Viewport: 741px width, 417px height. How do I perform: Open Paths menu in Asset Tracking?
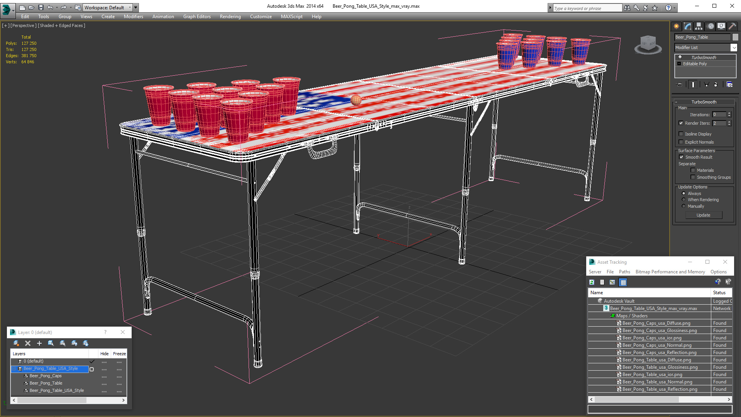624,272
